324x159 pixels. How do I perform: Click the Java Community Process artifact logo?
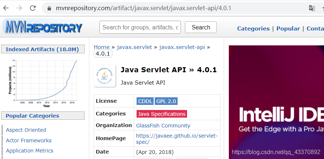pyautogui.click(x=105, y=76)
